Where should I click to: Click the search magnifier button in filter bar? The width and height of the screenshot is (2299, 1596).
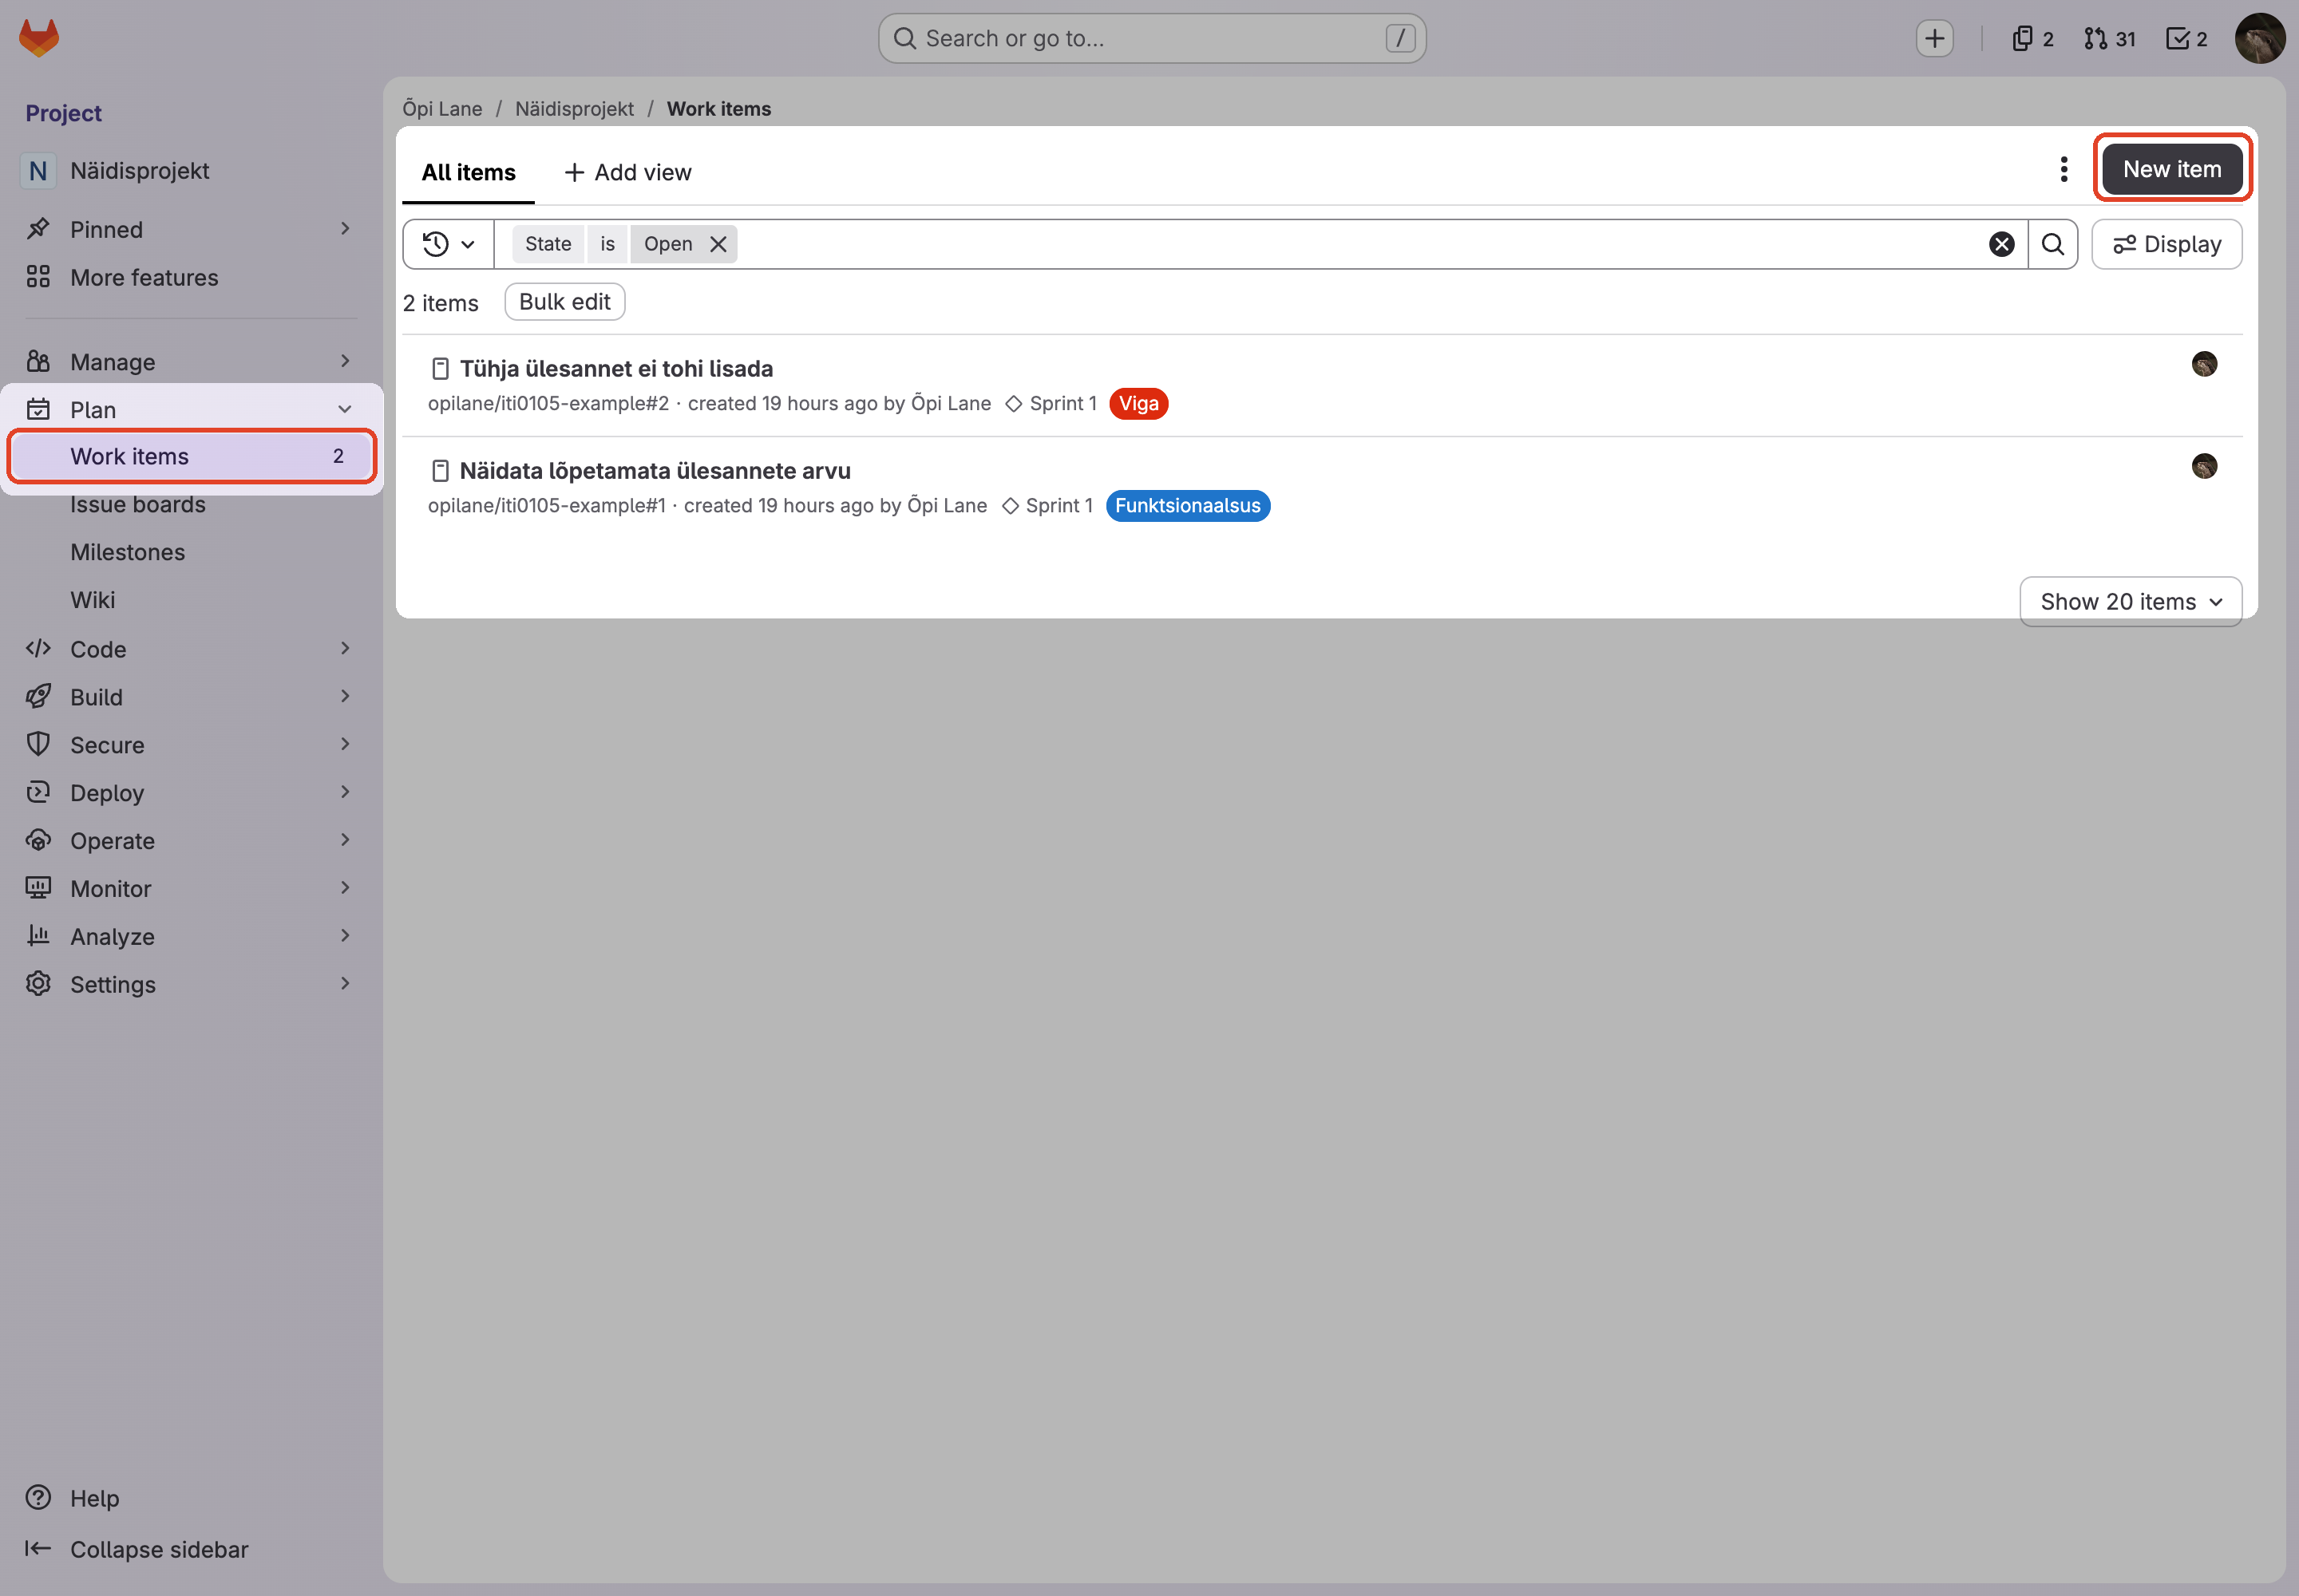click(2052, 244)
